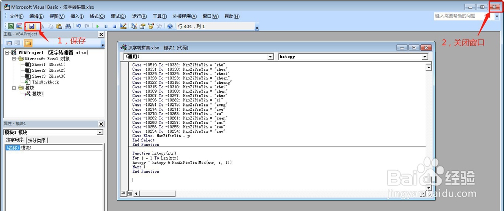Open the hztopy procedure dropdown
This screenshot has height=211, width=504.
pos(425,57)
